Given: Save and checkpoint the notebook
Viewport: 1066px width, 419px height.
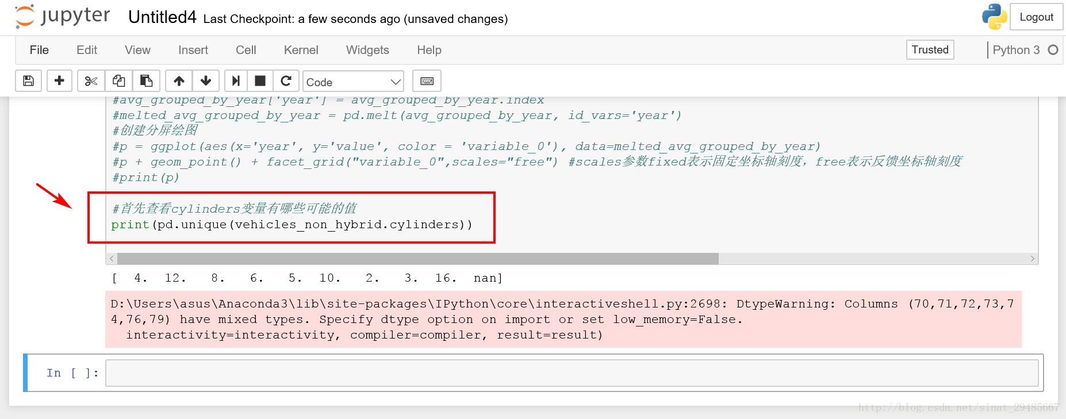Looking at the screenshot, I should coord(28,81).
